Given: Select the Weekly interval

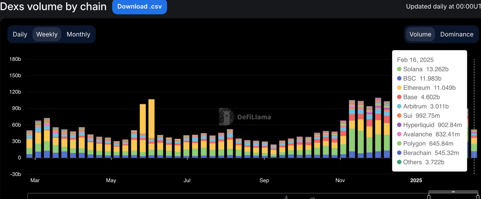Looking at the screenshot, I should click(47, 34).
